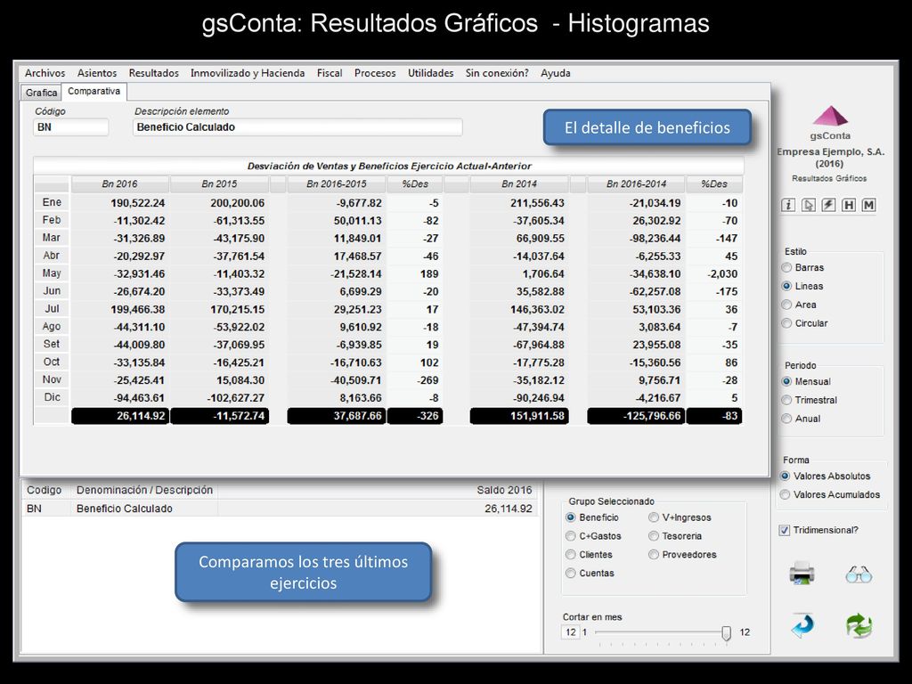The image size is (912, 684).
Task: Click the -2,030 percentage cell
Action: (722, 274)
